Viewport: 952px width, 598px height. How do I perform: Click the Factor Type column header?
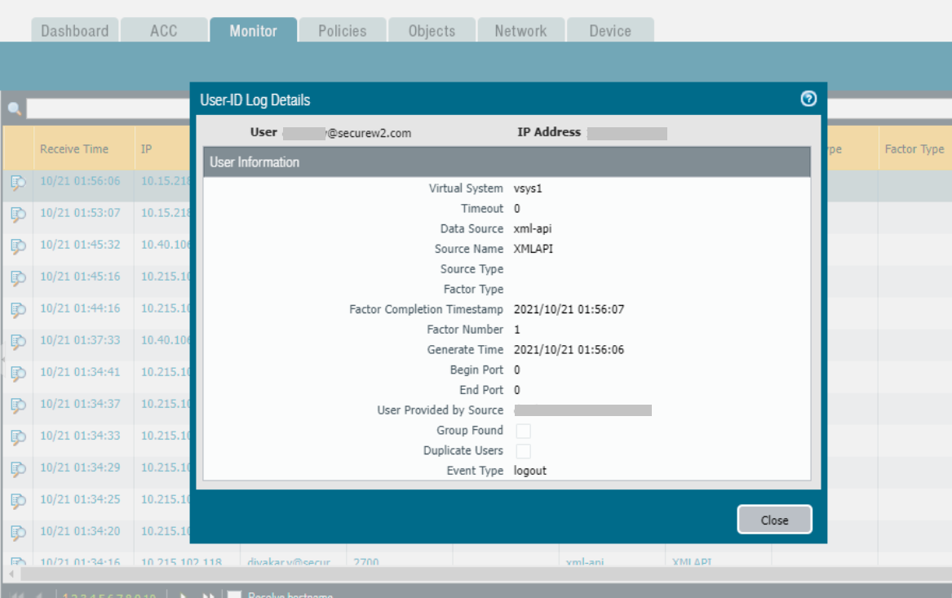pos(914,149)
